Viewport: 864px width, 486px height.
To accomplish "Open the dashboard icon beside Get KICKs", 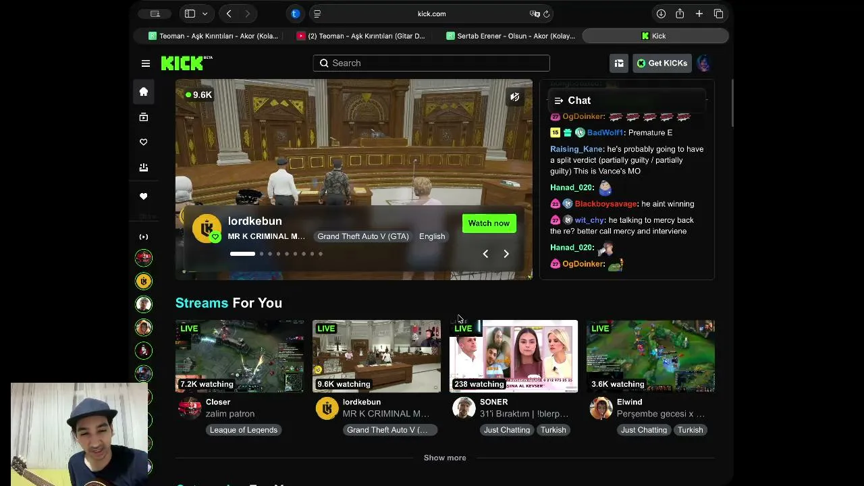I will (619, 63).
